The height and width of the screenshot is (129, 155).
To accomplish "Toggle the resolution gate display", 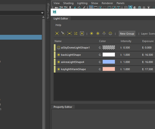I will pos(100,7).
